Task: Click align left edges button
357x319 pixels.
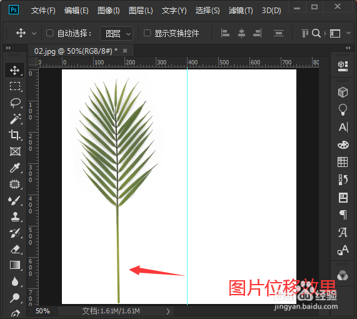Action: 225,33
